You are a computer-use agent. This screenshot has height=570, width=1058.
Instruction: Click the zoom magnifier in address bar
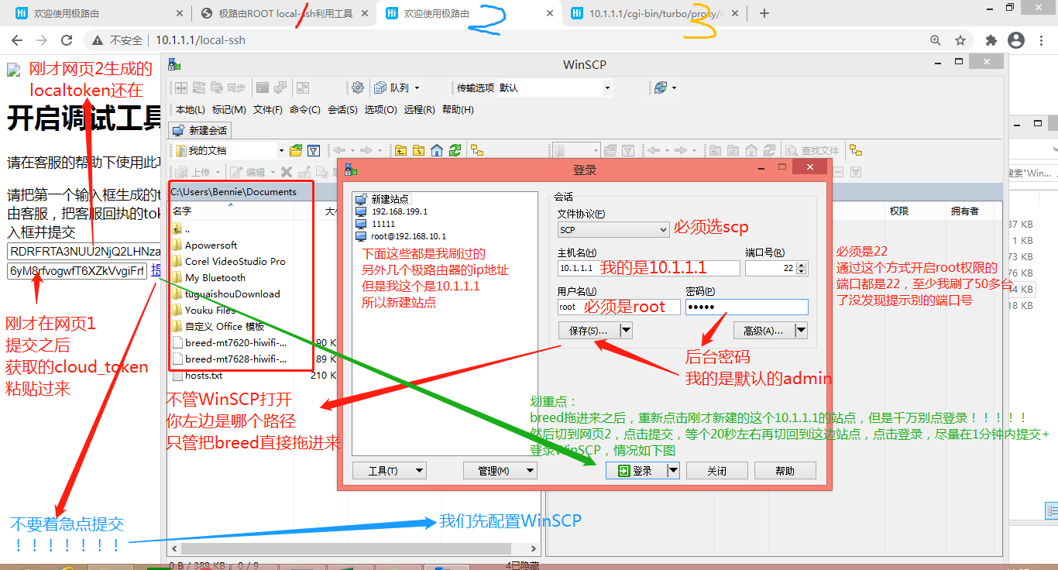click(x=936, y=40)
